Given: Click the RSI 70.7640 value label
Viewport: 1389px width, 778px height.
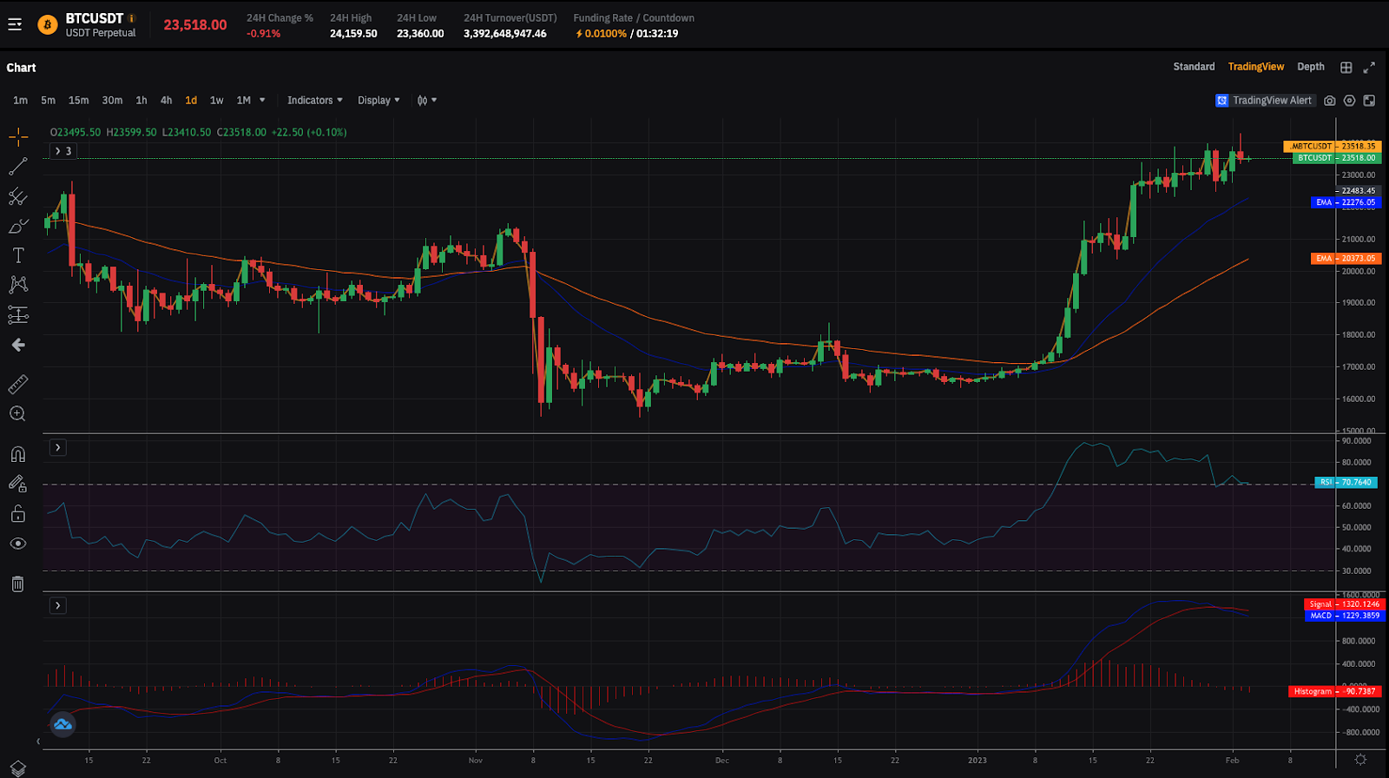Looking at the screenshot, I should tap(1346, 482).
